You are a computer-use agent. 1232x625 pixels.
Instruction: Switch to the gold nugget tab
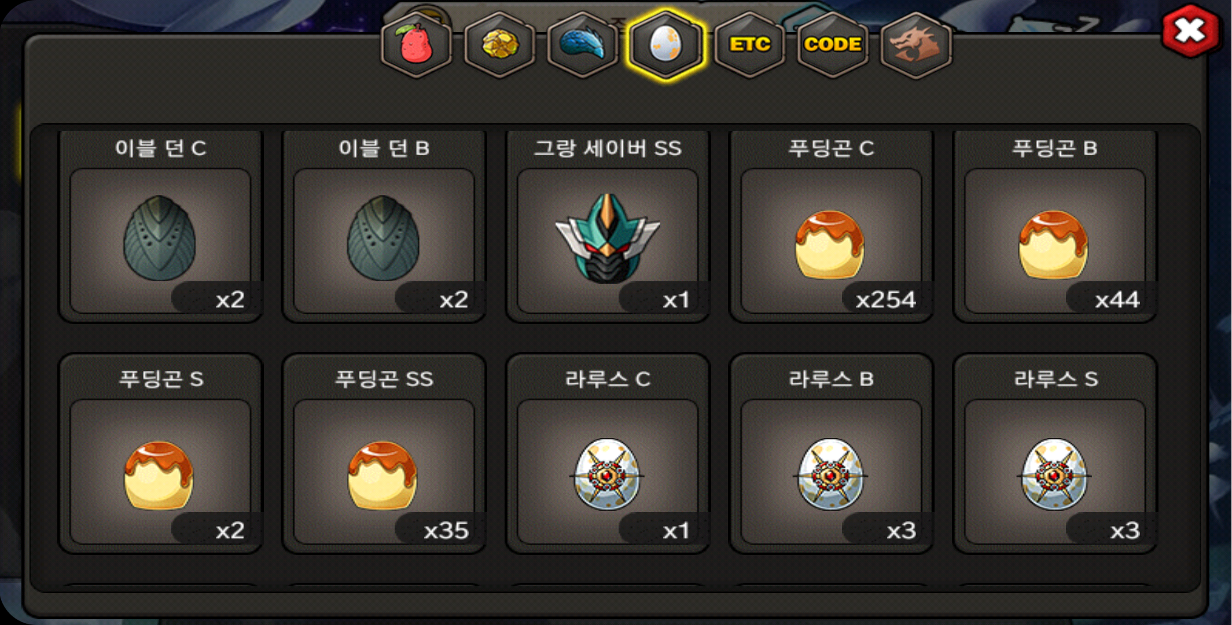(499, 45)
